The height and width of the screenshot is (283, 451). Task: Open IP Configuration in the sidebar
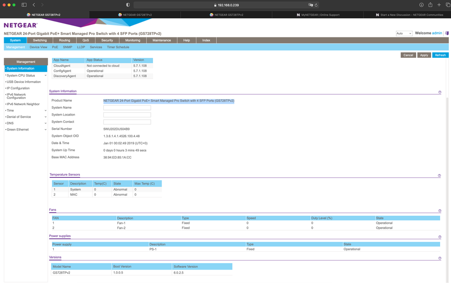[x=18, y=88]
